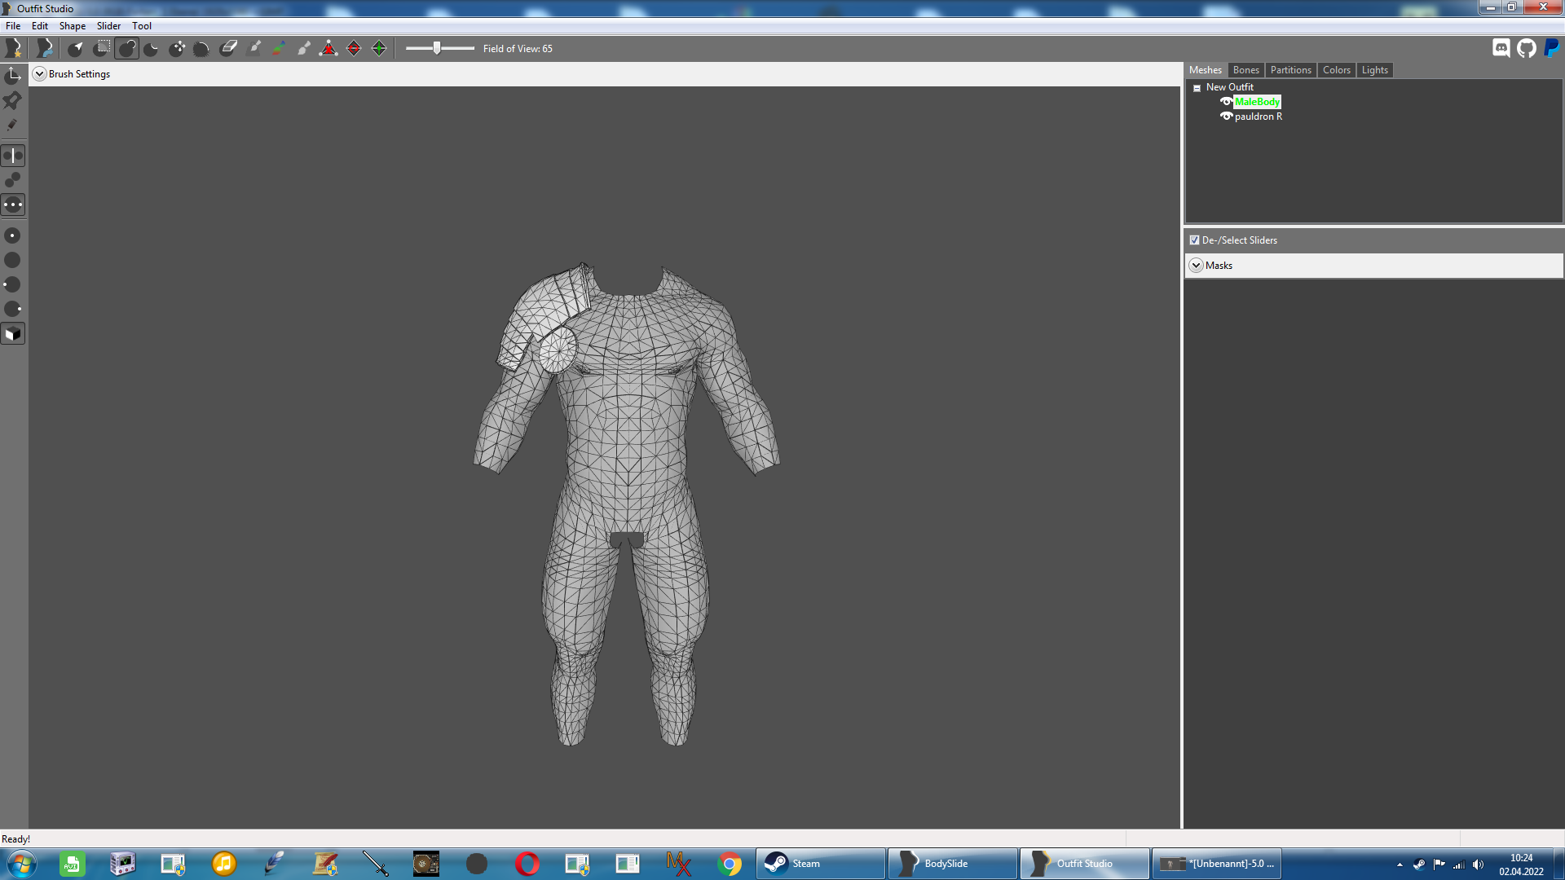Switch to the Lights tab

pyautogui.click(x=1375, y=70)
